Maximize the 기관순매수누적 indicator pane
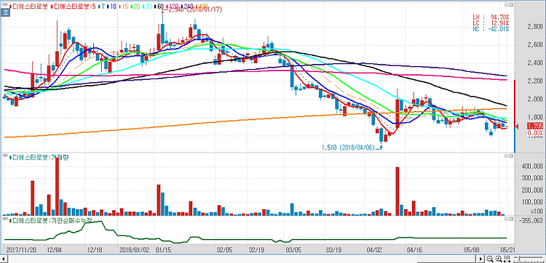Viewport: 546px width, 263px height. point(511,219)
